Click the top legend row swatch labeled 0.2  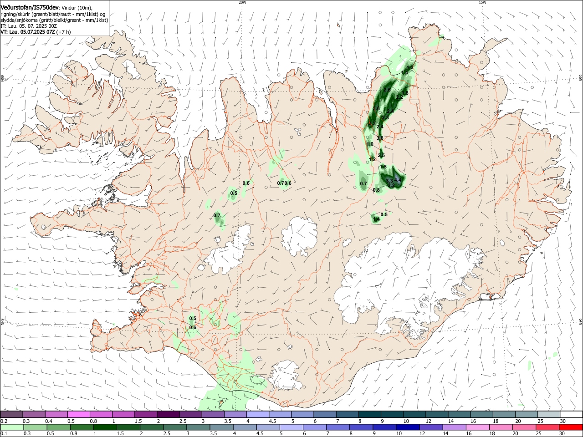tap(11, 414)
